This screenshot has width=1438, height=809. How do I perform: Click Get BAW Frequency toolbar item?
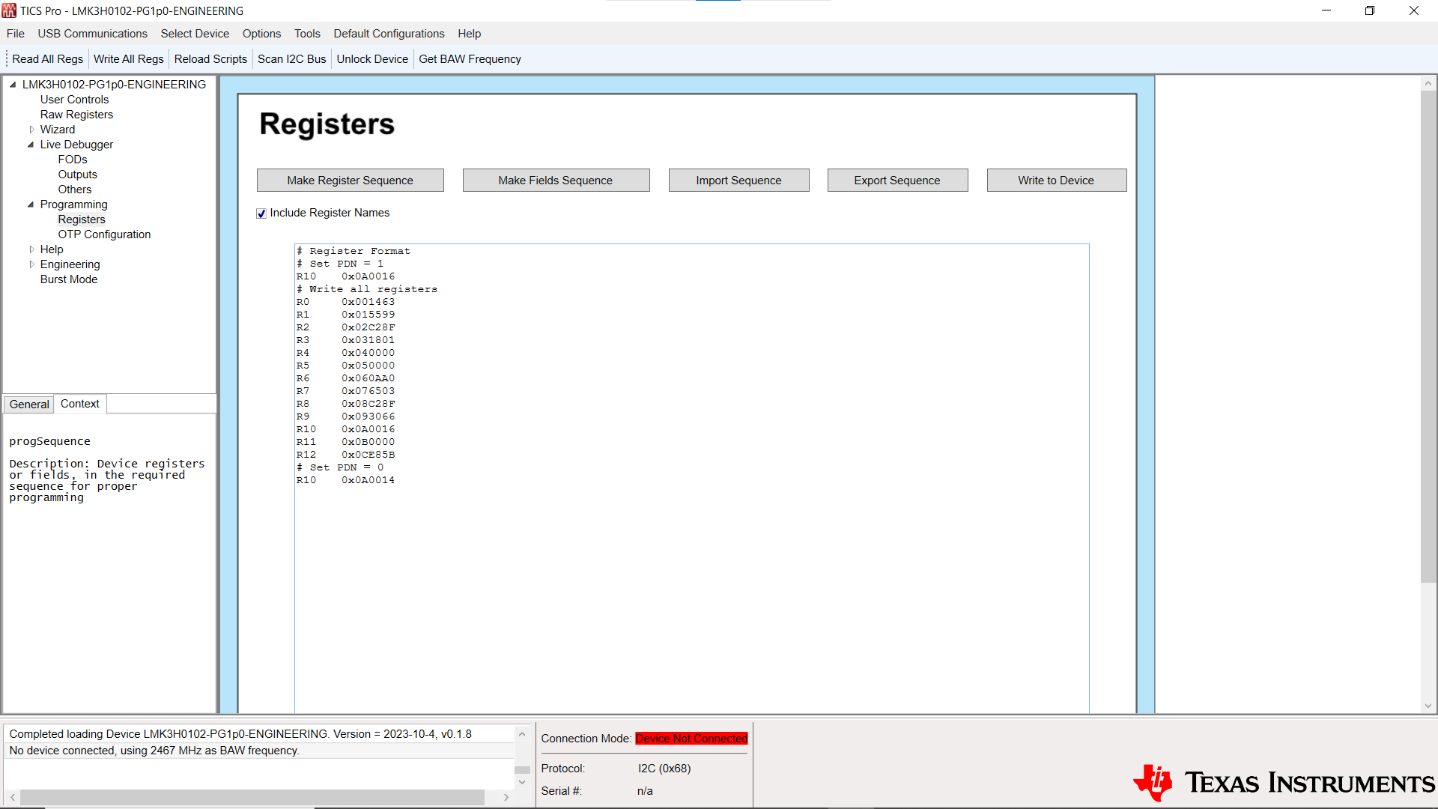click(x=470, y=58)
